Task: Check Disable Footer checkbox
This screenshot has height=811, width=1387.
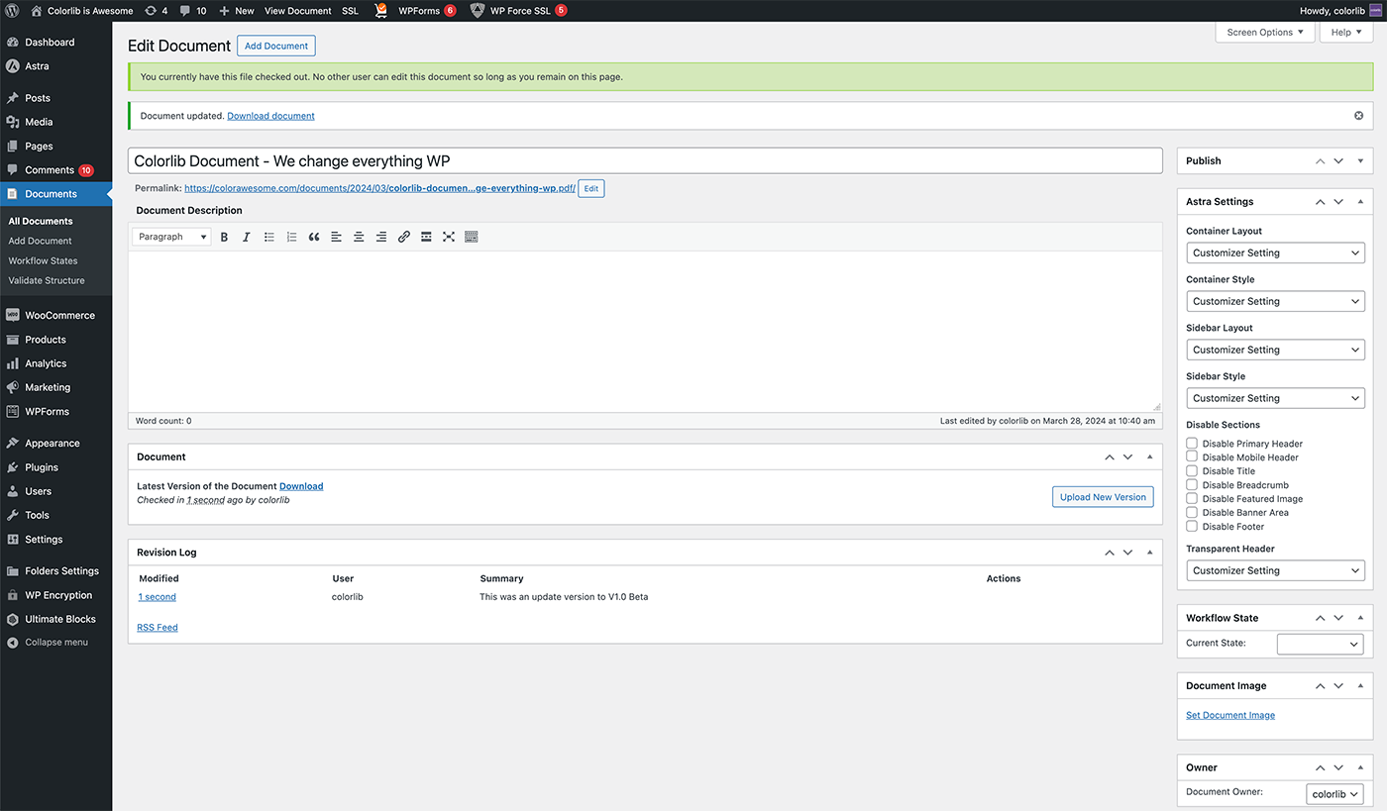Action: (x=1192, y=527)
